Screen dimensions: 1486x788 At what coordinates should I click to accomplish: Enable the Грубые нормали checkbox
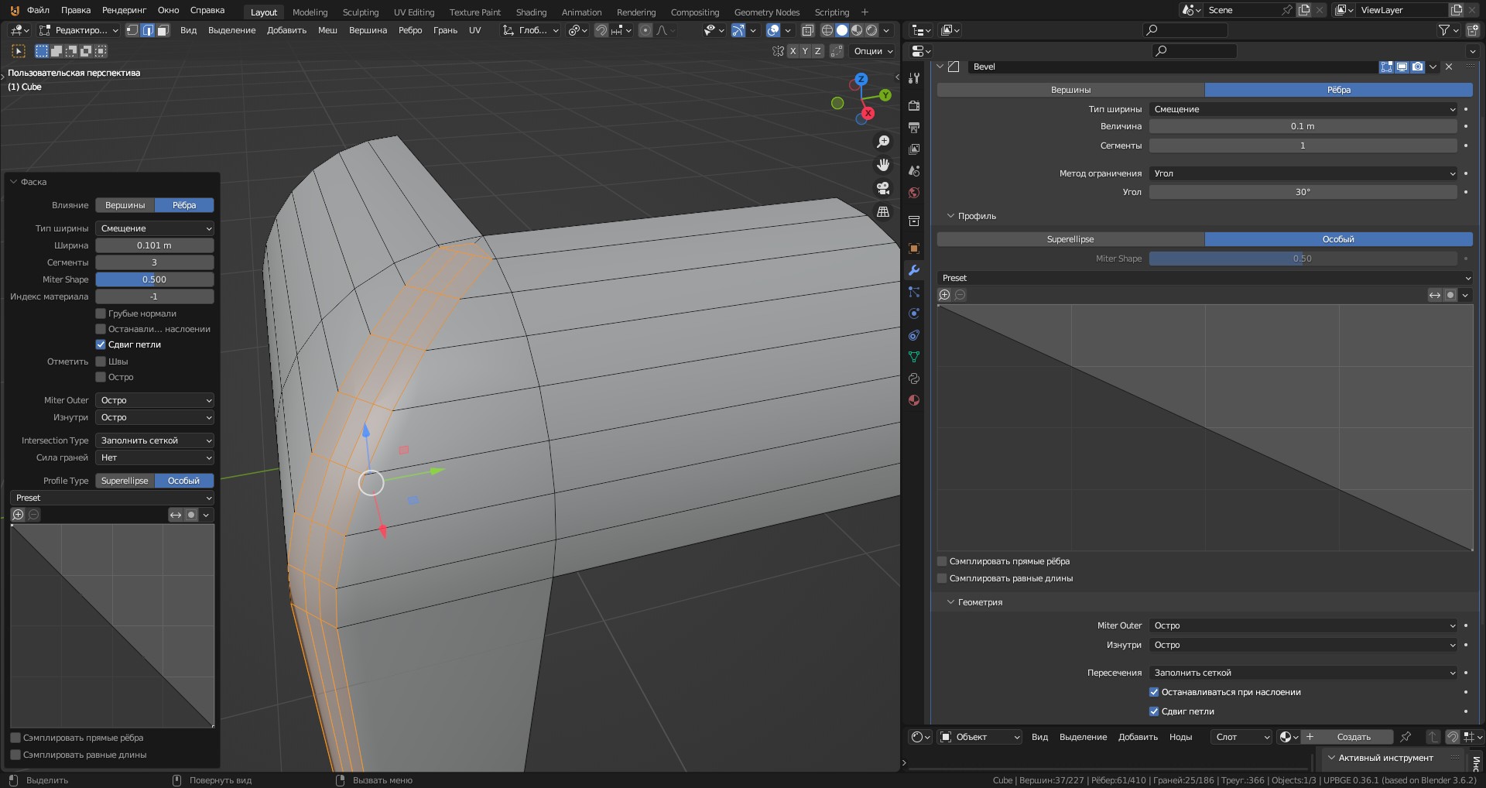click(101, 313)
